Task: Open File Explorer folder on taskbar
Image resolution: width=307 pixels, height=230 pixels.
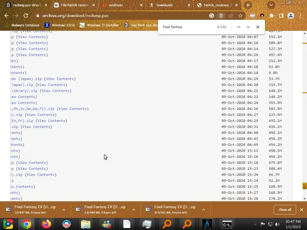Action: point(86,224)
